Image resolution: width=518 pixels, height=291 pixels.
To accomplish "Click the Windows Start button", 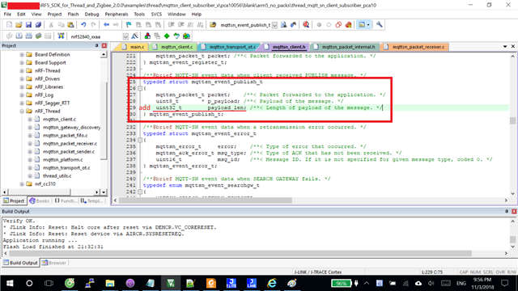I will click(x=10, y=283).
